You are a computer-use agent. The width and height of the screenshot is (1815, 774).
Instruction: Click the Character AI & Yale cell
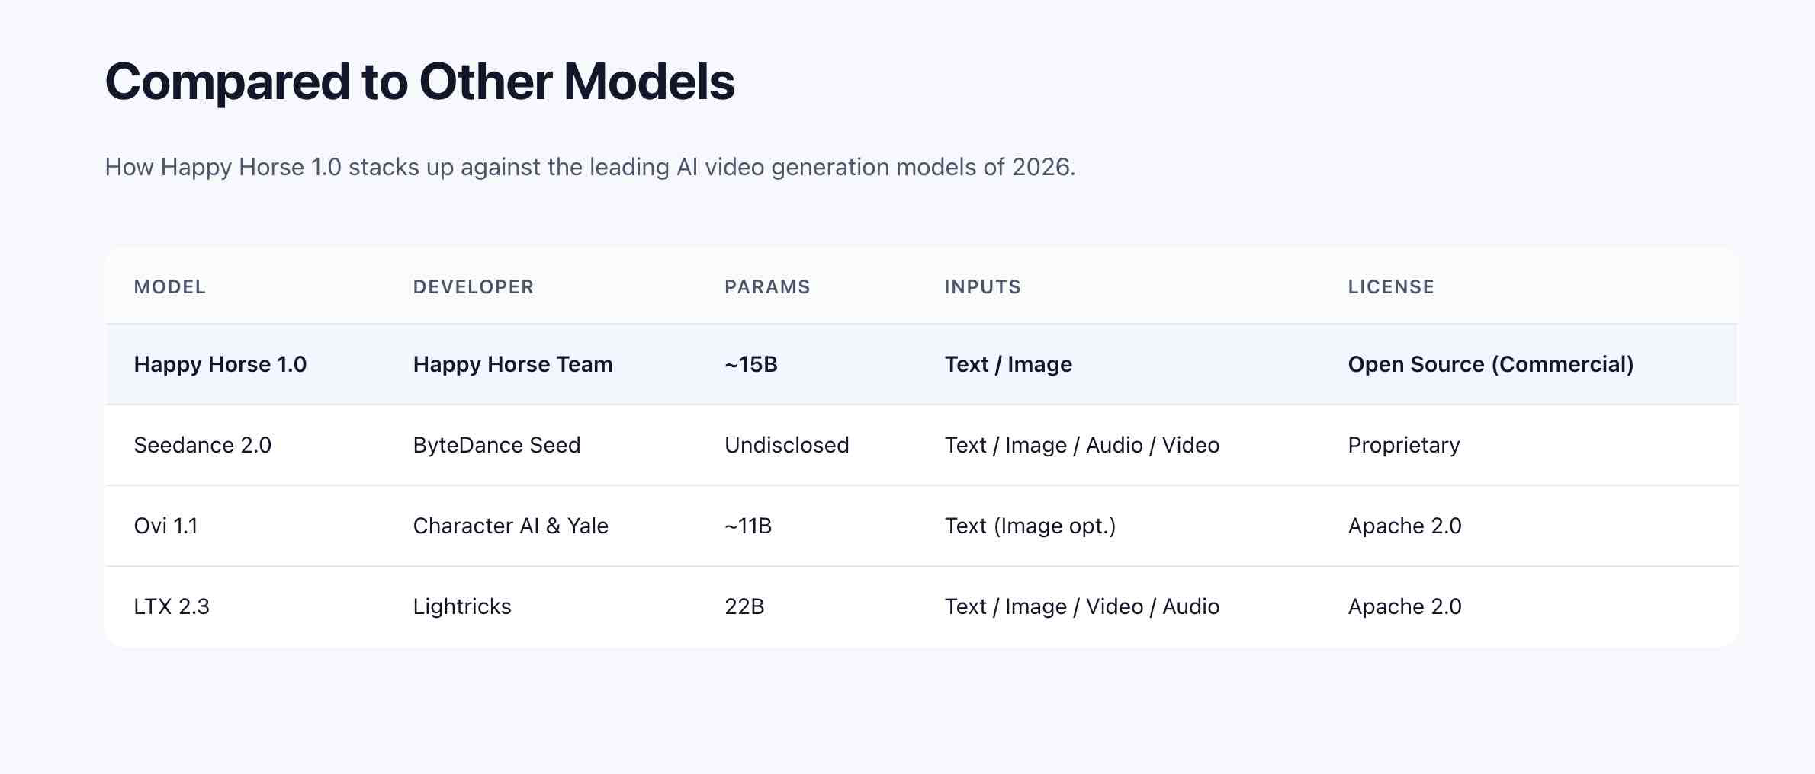[x=510, y=526]
